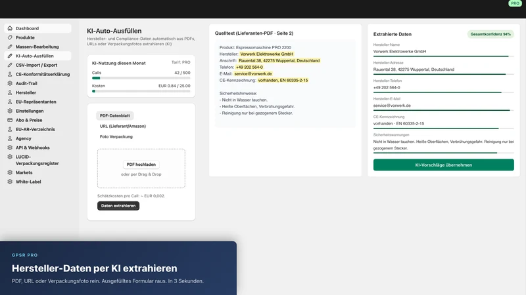526x295 pixels.
Task: Select the PDF-Datenblatt source tab
Action: pos(114,116)
